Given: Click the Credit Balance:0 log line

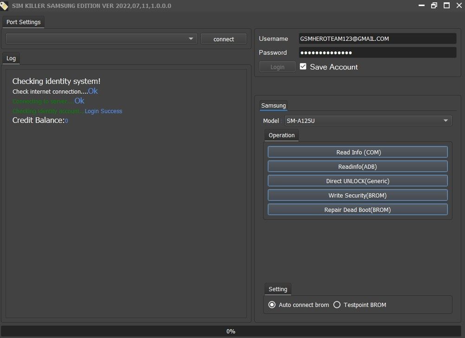Looking at the screenshot, I should 40,120.
